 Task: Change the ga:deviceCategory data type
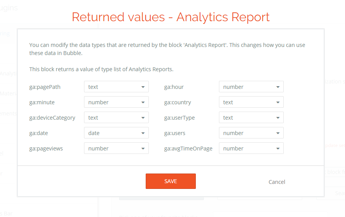[x=116, y=118]
